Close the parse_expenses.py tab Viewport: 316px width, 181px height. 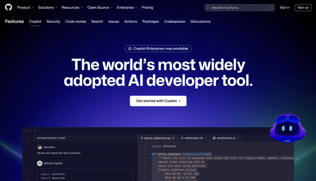coord(173,138)
